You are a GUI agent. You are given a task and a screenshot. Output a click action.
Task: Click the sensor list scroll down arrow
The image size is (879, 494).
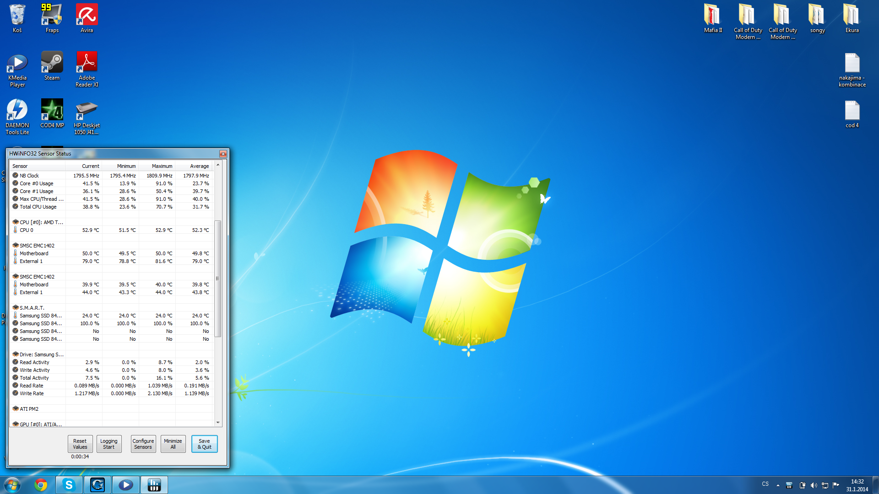pyautogui.click(x=218, y=423)
